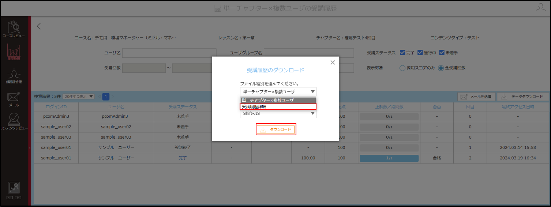Sort by the 正解数/設問数 column header
551x207 pixels.
click(389, 107)
